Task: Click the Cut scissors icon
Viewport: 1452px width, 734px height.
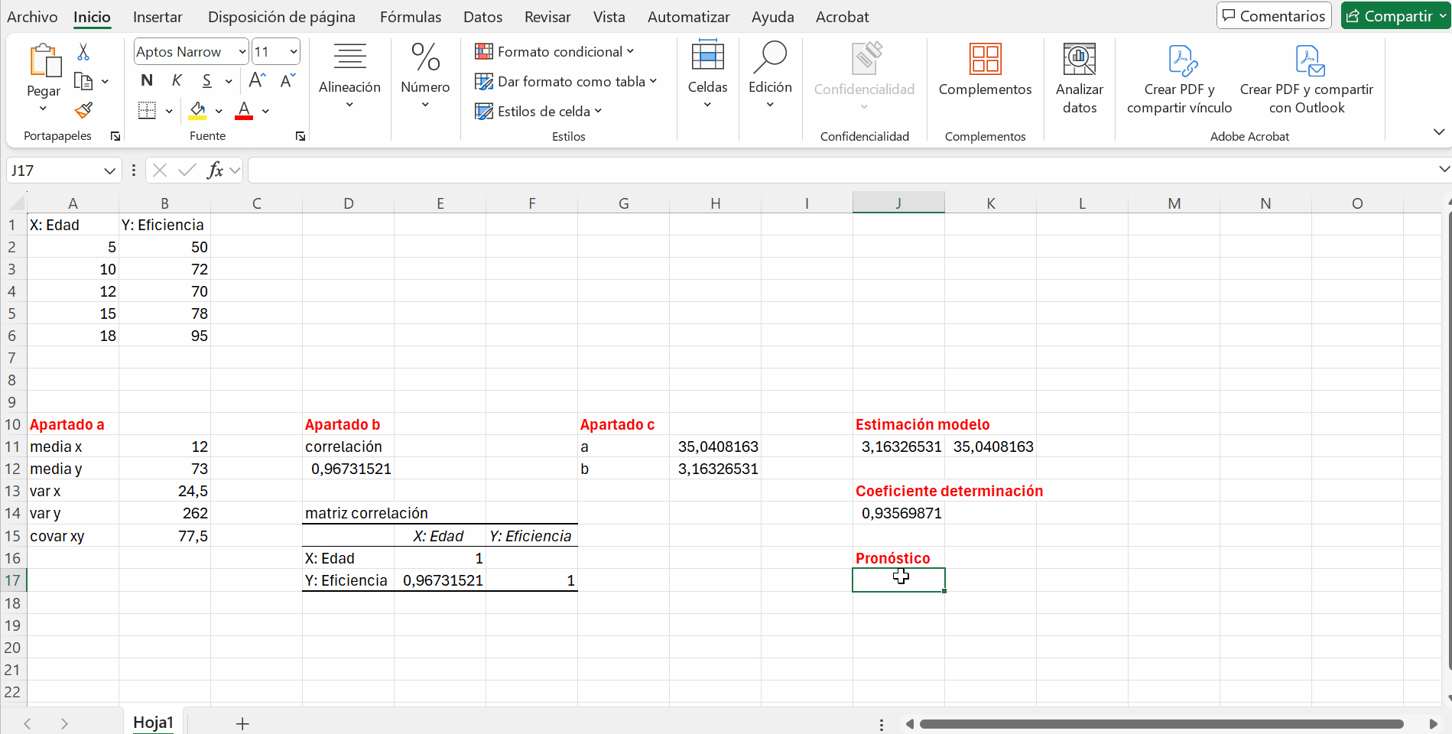Action: point(83,52)
